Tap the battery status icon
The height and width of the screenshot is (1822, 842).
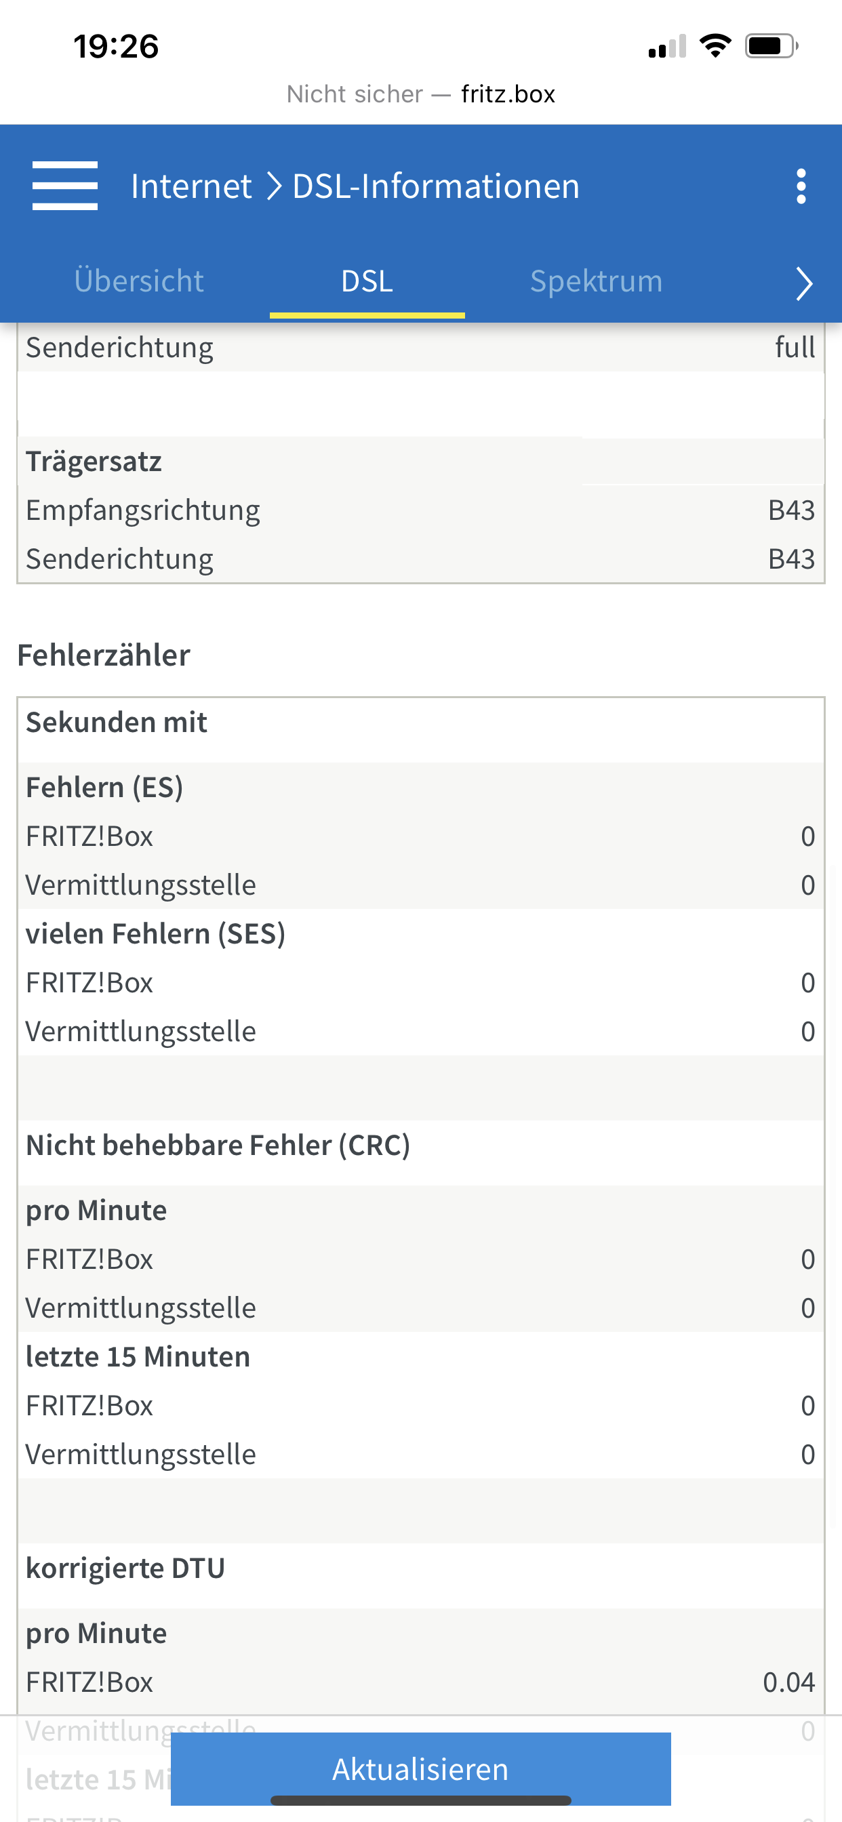[x=771, y=47]
